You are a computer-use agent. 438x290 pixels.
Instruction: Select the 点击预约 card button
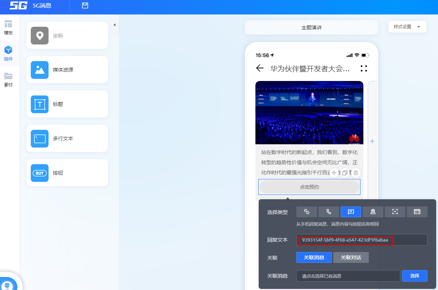309,187
